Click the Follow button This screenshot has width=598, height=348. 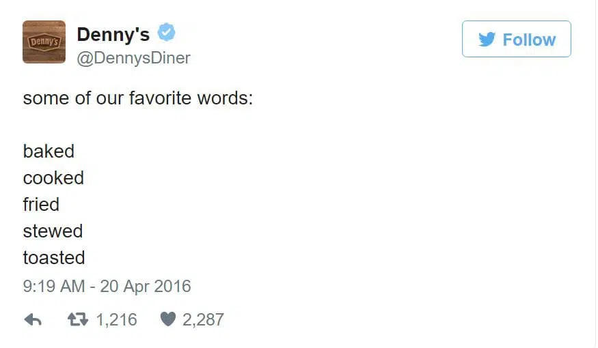(517, 39)
